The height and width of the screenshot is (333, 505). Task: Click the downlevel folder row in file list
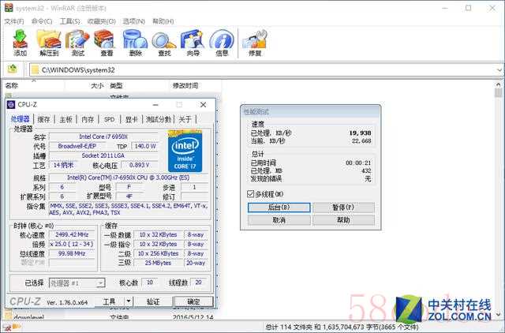[x=111, y=317]
